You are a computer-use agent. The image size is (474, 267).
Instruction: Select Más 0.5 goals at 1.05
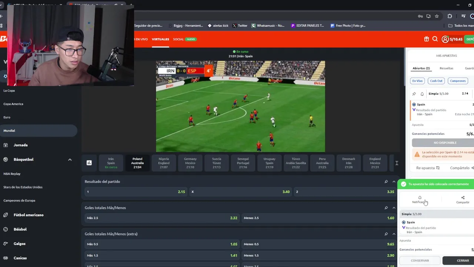tap(161, 244)
